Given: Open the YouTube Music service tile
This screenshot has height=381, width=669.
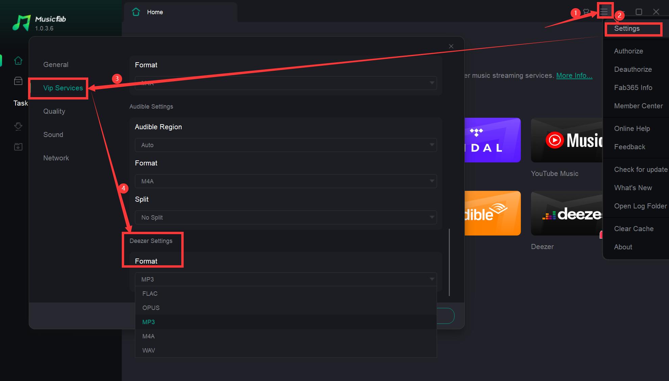Looking at the screenshot, I should (x=567, y=140).
